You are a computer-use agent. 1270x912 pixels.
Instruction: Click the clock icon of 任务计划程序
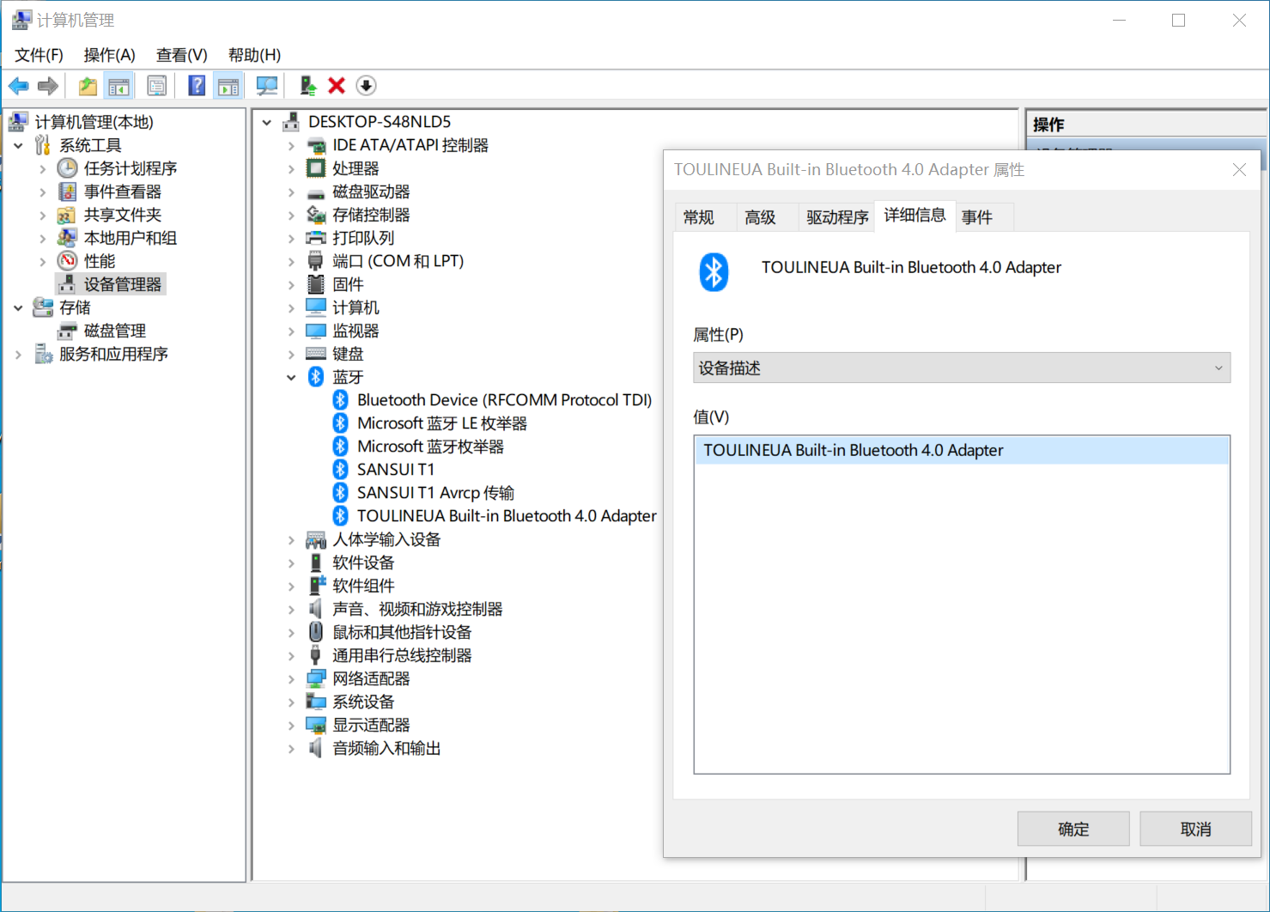[x=67, y=167]
